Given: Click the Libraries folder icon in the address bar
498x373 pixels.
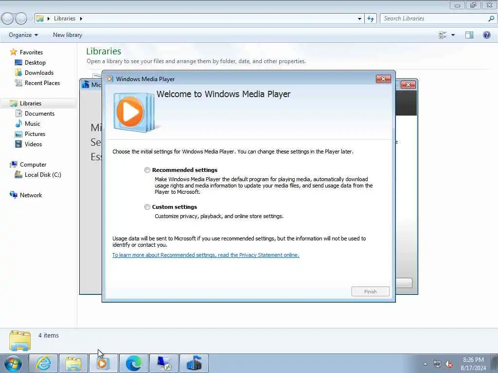Looking at the screenshot, I should [x=40, y=19].
